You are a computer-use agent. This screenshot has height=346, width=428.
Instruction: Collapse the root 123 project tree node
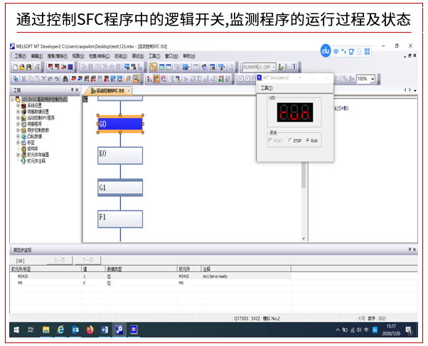point(12,99)
